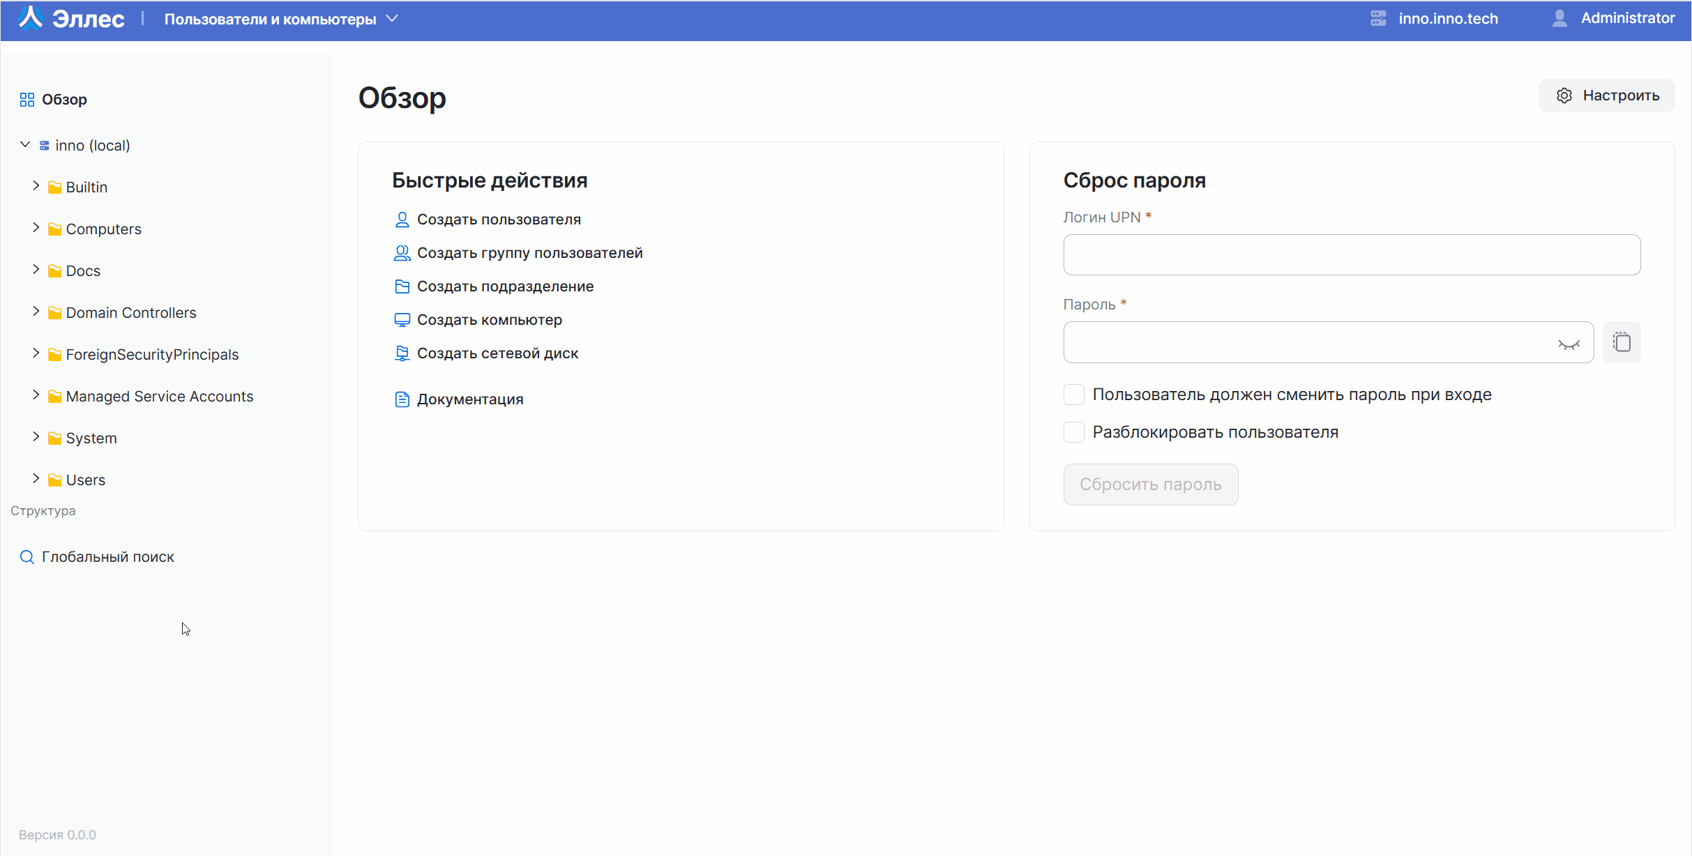Select Users folder in tree
The image size is (1692, 856).
coord(85,480)
